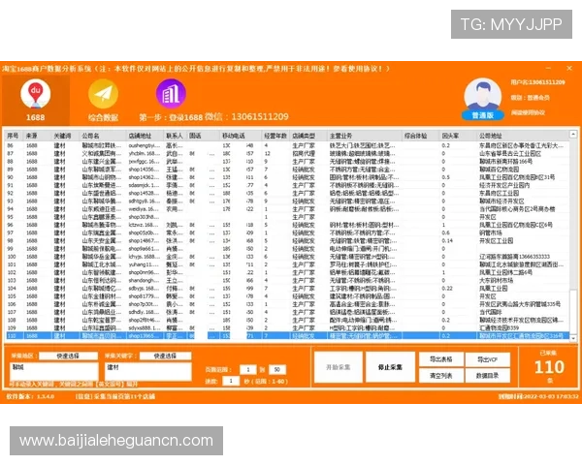This screenshot has width=582, height=465.
Task: Sort by the 公司名 column header
Action: [x=103, y=136]
